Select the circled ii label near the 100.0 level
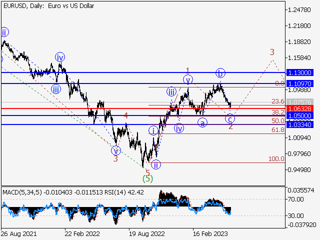This screenshot has width=320, height=240. pos(156,164)
